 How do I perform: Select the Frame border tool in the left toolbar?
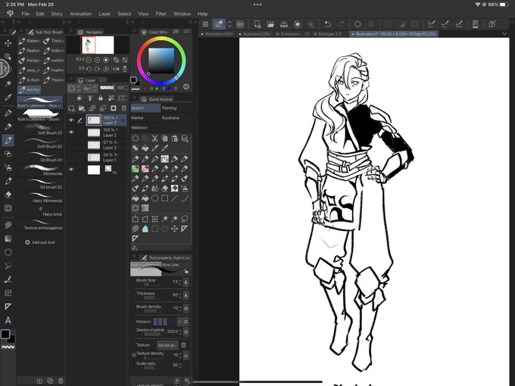coord(8,293)
